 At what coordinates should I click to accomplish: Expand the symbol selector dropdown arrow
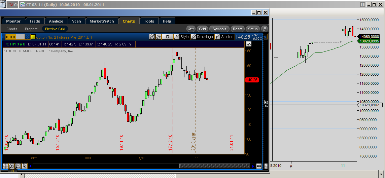(x=28, y=37)
